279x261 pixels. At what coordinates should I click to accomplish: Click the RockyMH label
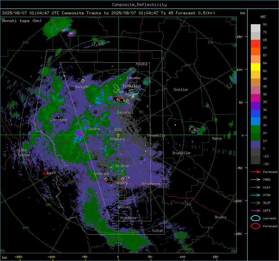click(x=82, y=87)
